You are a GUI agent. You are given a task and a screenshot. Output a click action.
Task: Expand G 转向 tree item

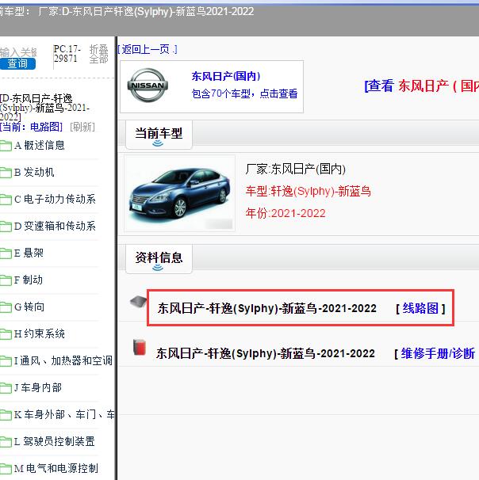(29, 307)
